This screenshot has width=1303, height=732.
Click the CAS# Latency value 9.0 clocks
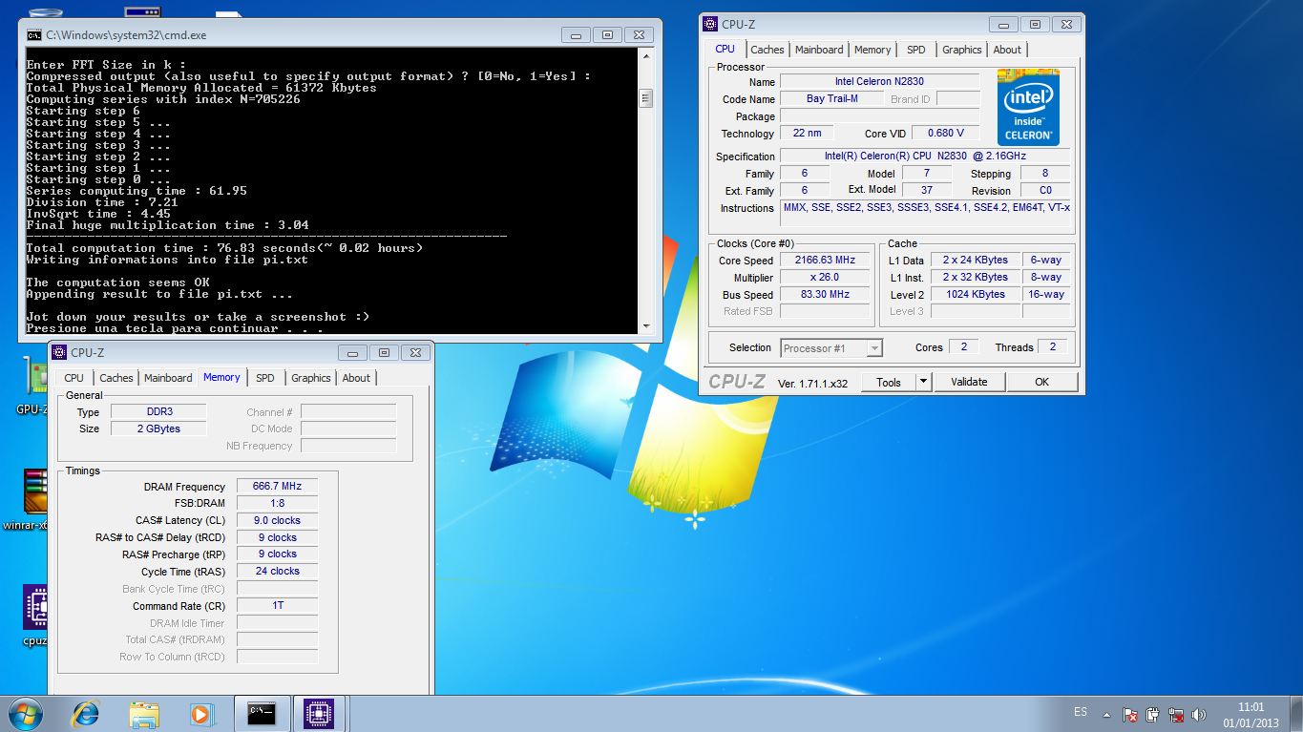277,521
